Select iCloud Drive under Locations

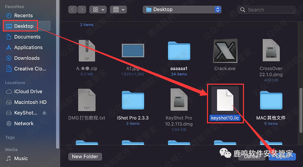[28, 91]
